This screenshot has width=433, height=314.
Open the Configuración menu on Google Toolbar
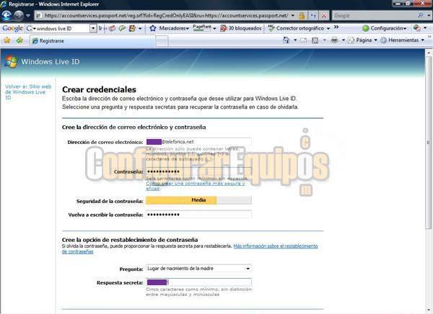click(x=385, y=28)
